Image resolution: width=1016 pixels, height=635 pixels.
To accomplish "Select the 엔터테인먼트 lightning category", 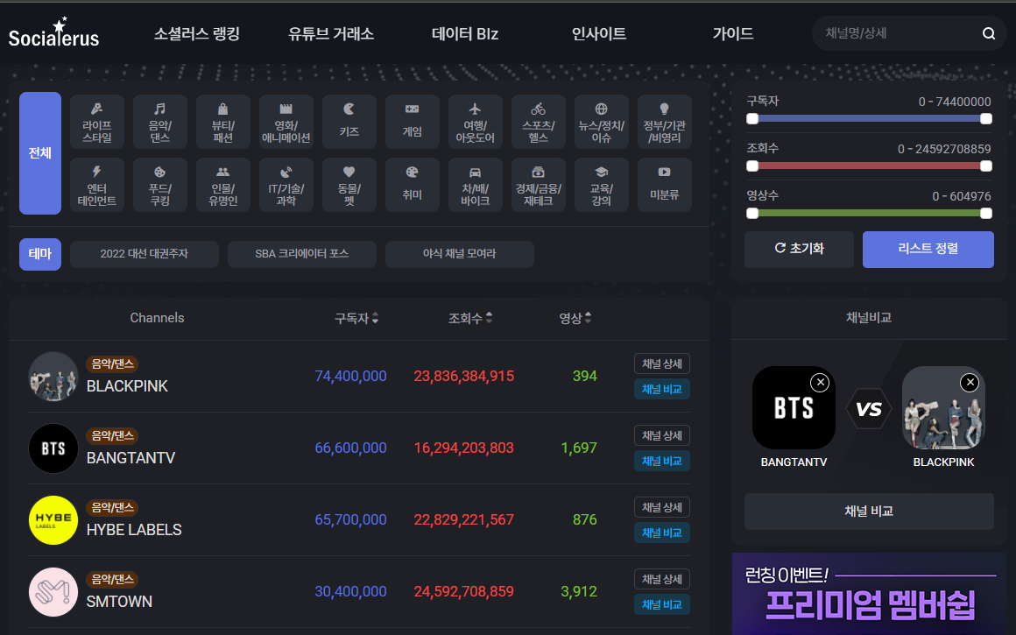I will click(x=96, y=185).
